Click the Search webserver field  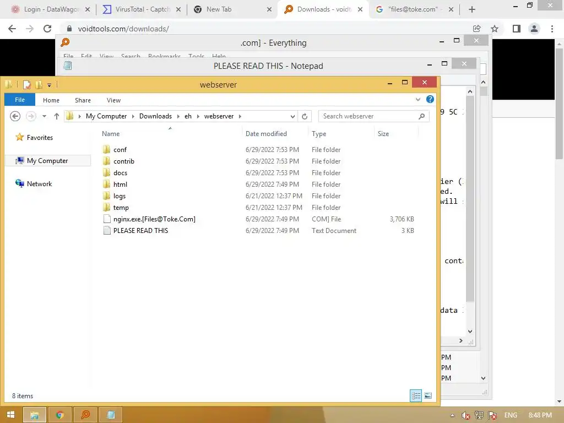373,116
